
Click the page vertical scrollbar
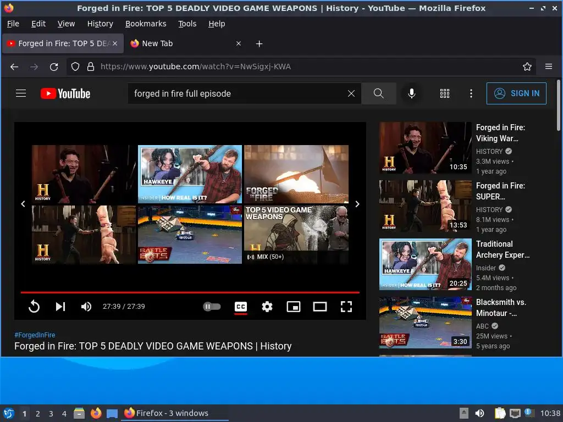click(x=559, y=105)
